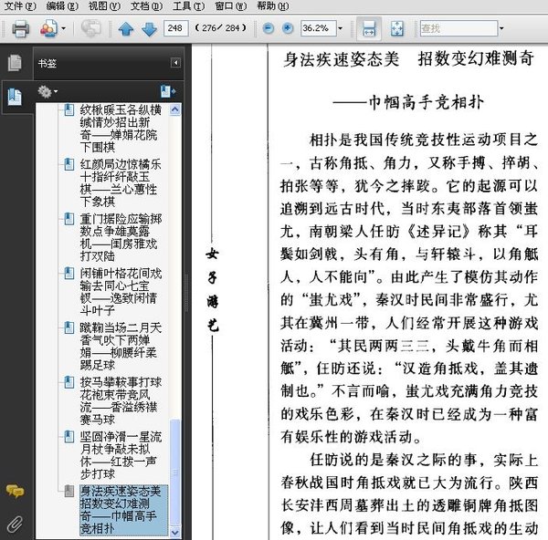Click the new bookmark icon
Image resolution: width=548 pixels, height=540 pixels.
tap(168, 91)
